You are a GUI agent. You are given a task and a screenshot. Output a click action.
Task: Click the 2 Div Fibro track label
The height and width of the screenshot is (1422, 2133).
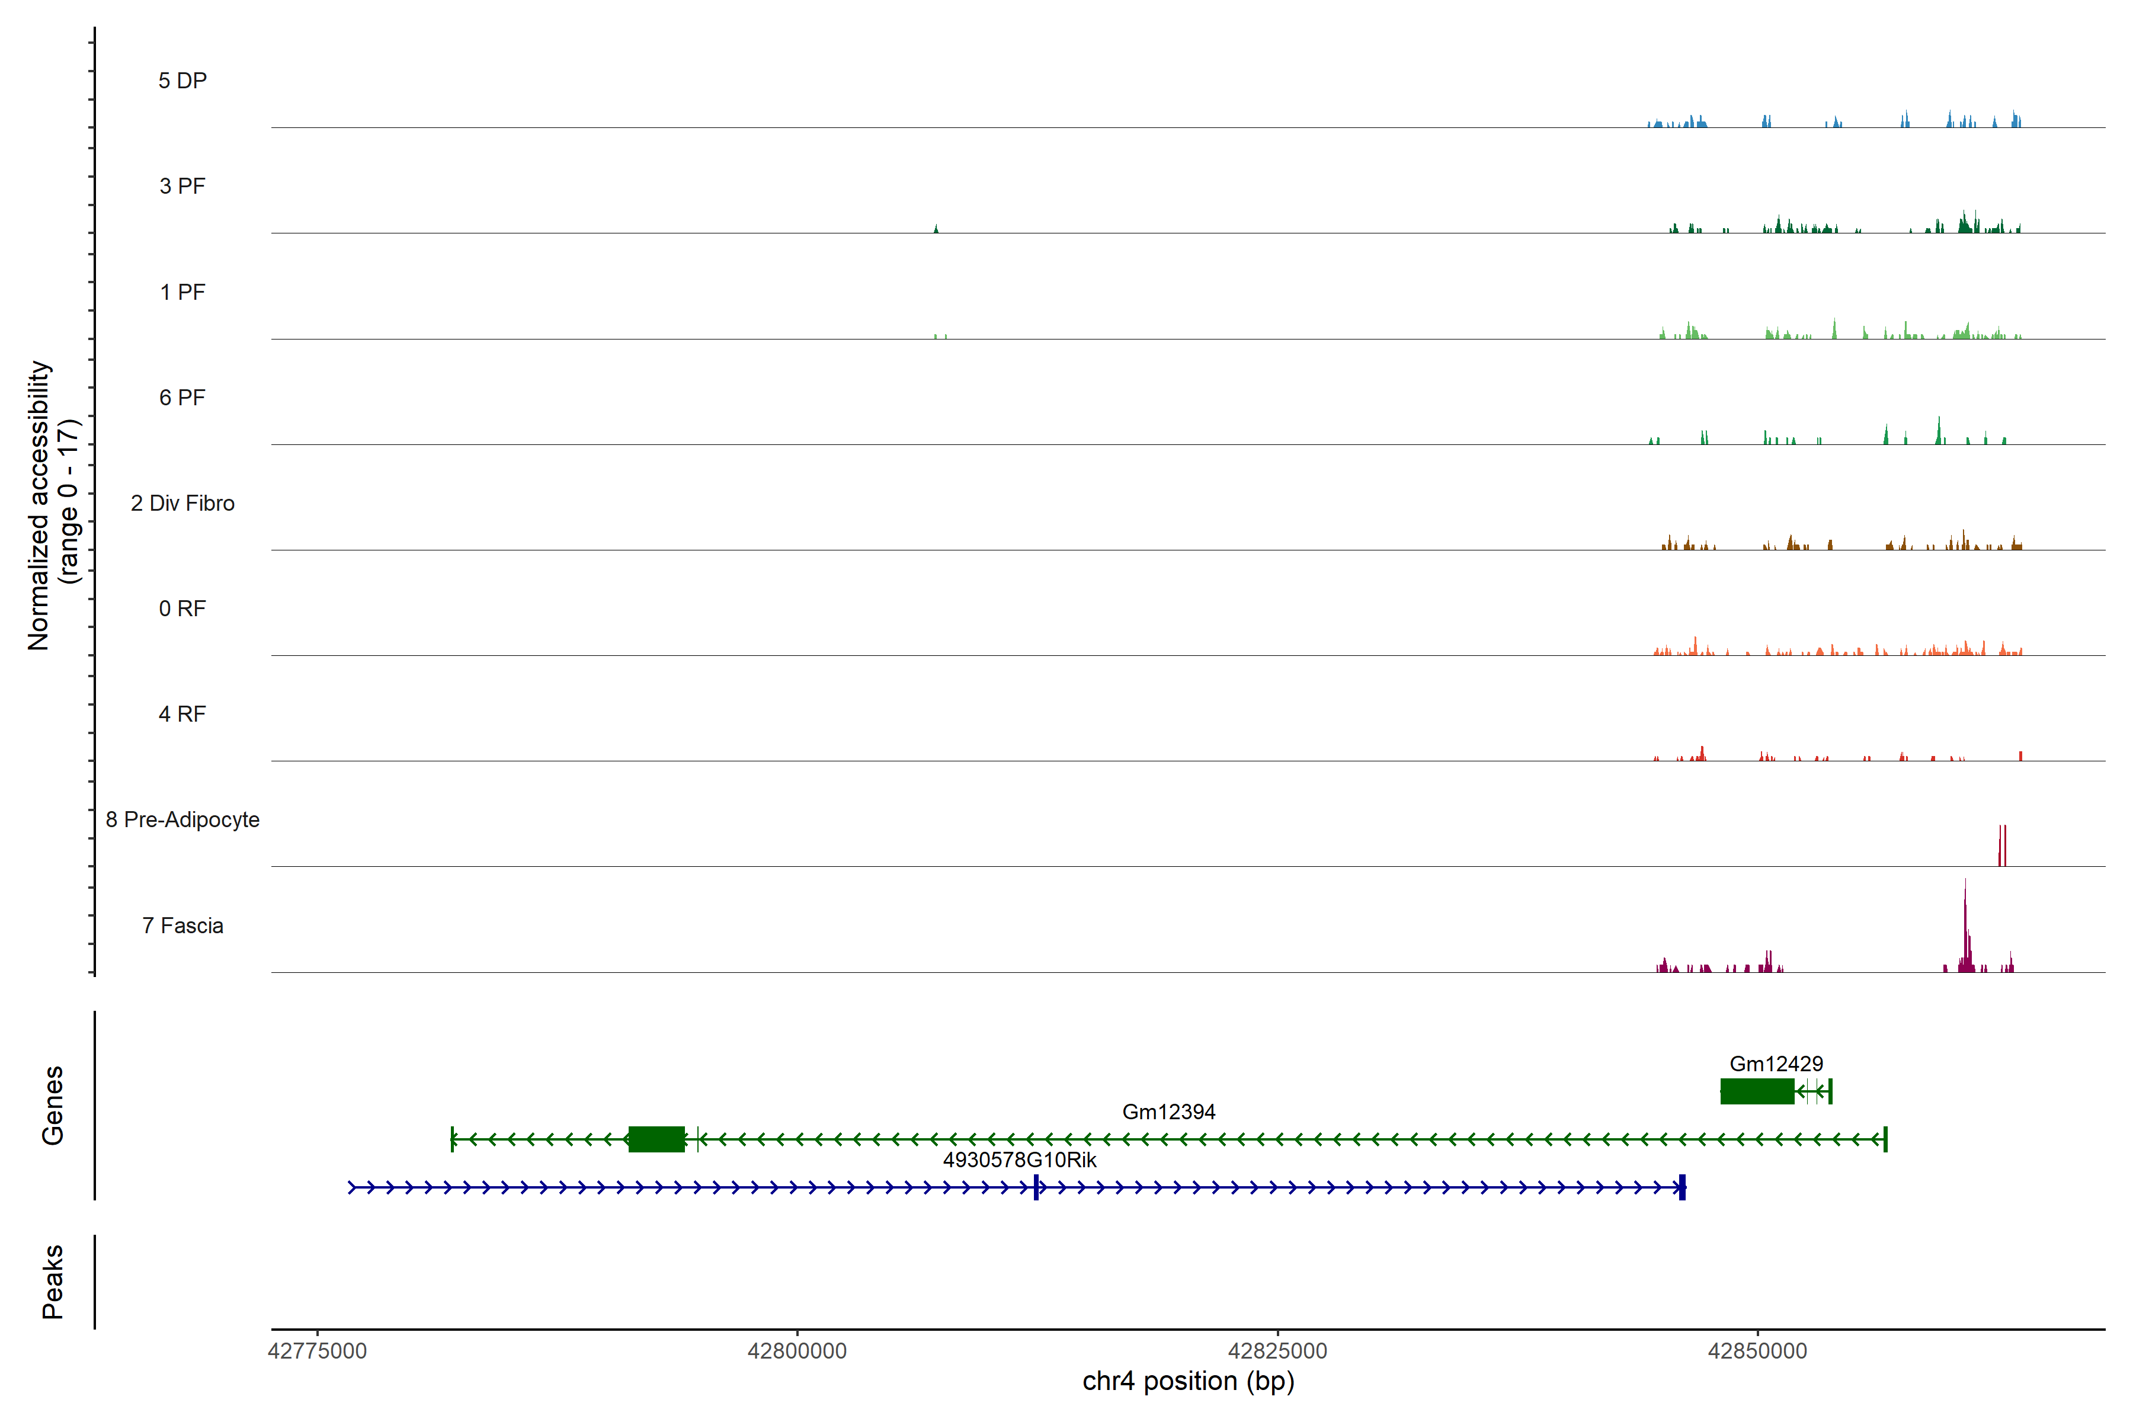pyautogui.click(x=182, y=503)
